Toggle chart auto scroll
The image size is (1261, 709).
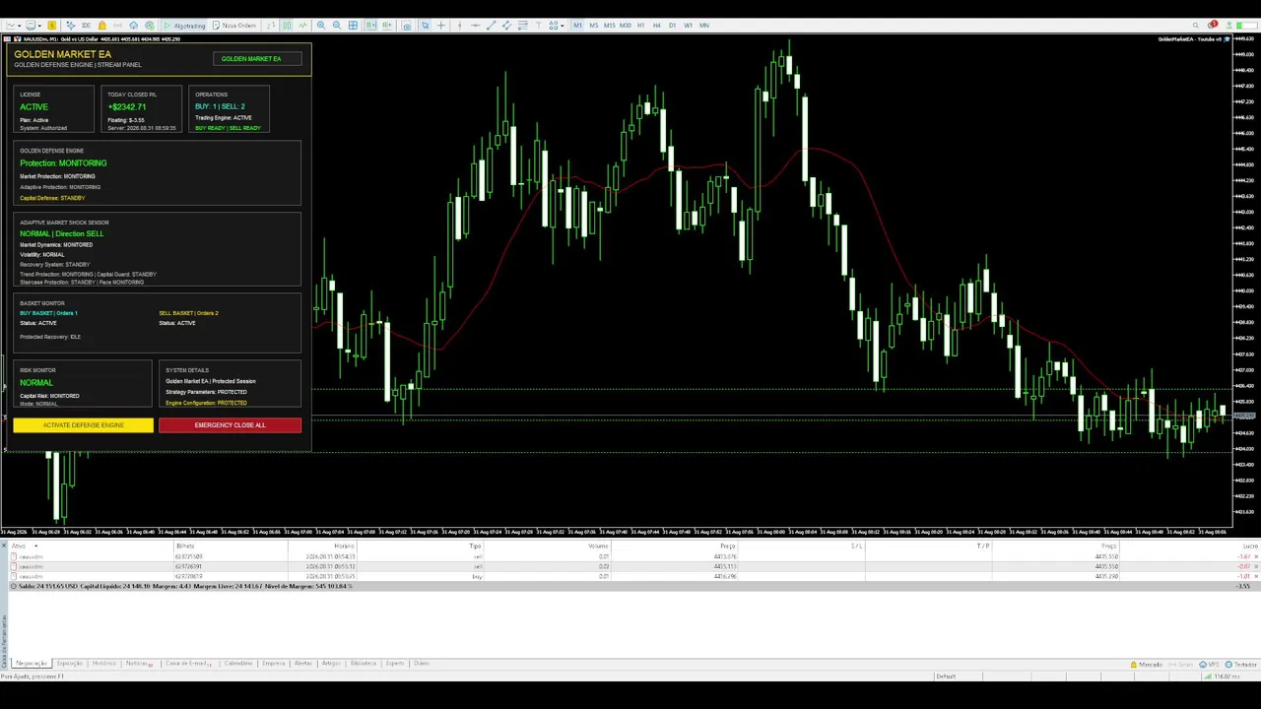click(x=371, y=25)
